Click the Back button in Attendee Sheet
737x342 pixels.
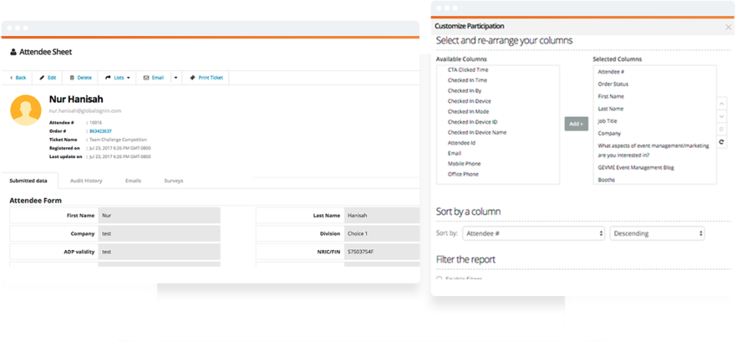(18, 77)
